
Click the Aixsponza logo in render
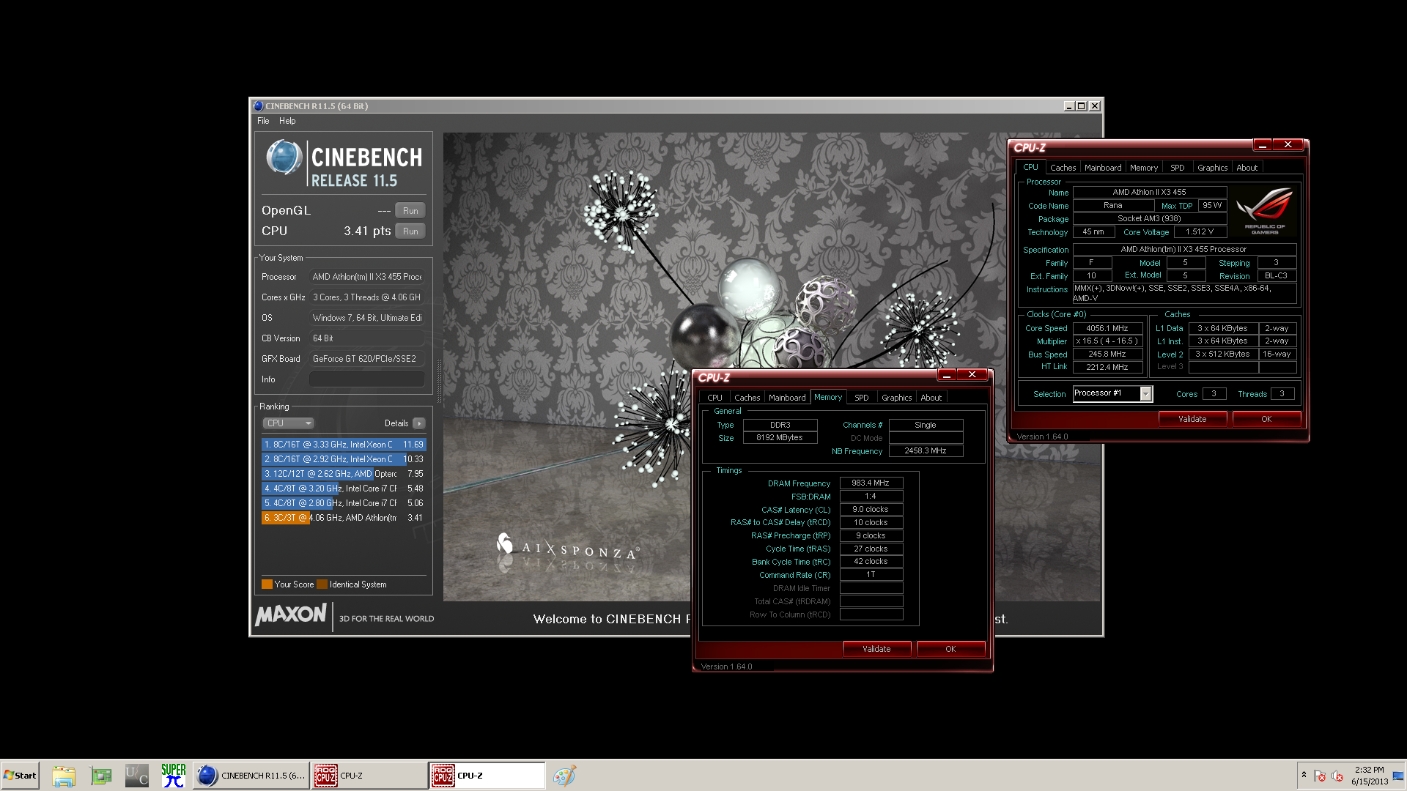pyautogui.click(x=567, y=547)
